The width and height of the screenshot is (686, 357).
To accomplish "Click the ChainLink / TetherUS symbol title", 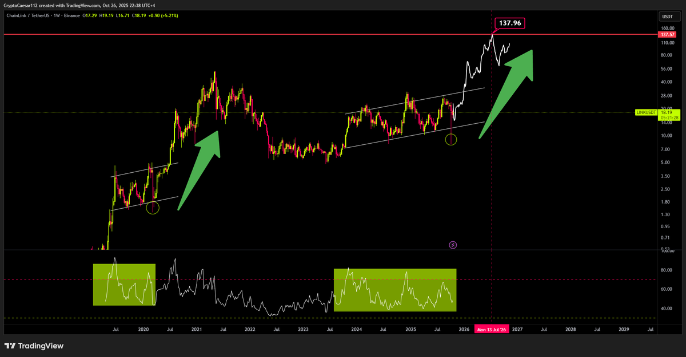I will point(27,15).
